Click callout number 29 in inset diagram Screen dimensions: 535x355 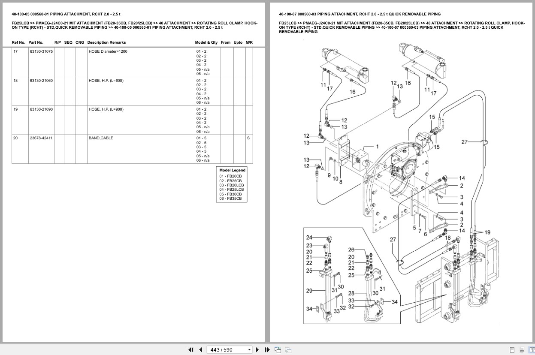(309, 291)
